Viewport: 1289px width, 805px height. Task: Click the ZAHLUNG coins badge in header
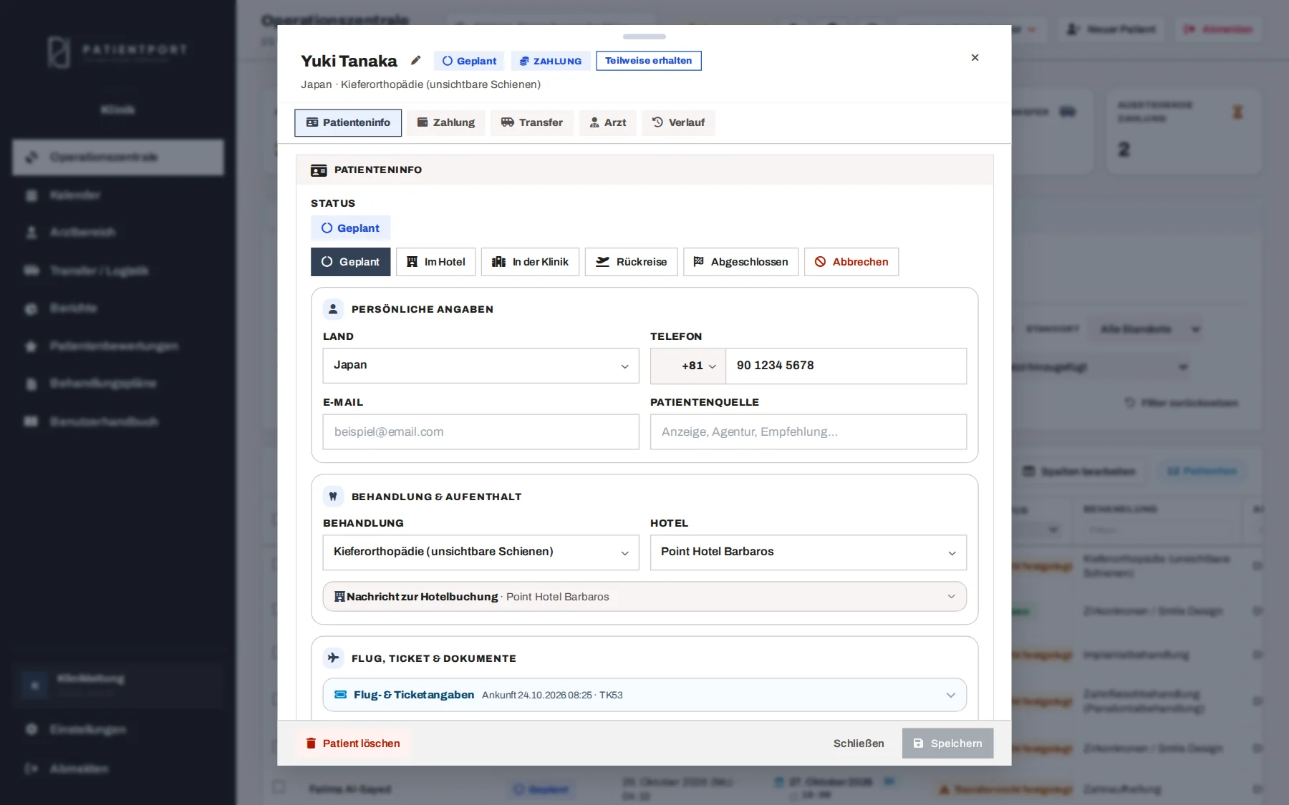[551, 61]
